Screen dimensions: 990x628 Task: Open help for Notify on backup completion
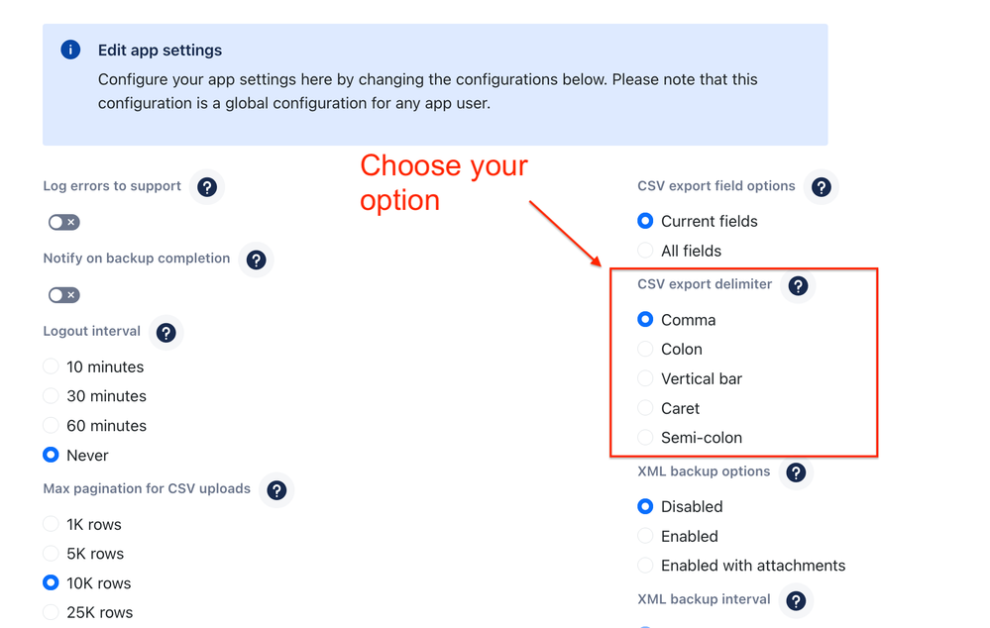256,260
